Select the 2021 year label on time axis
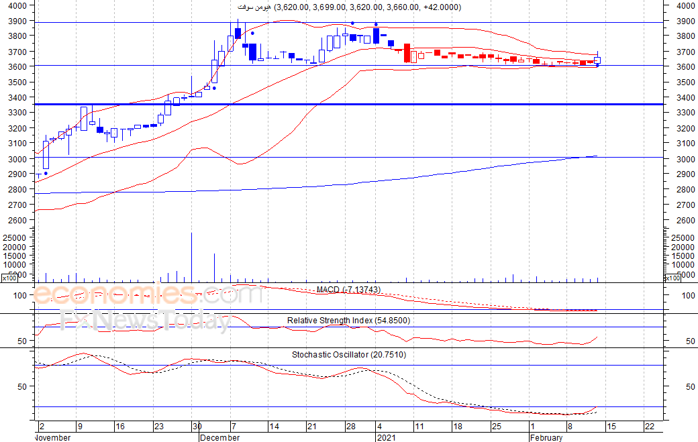This screenshot has width=698, height=442. (387, 437)
